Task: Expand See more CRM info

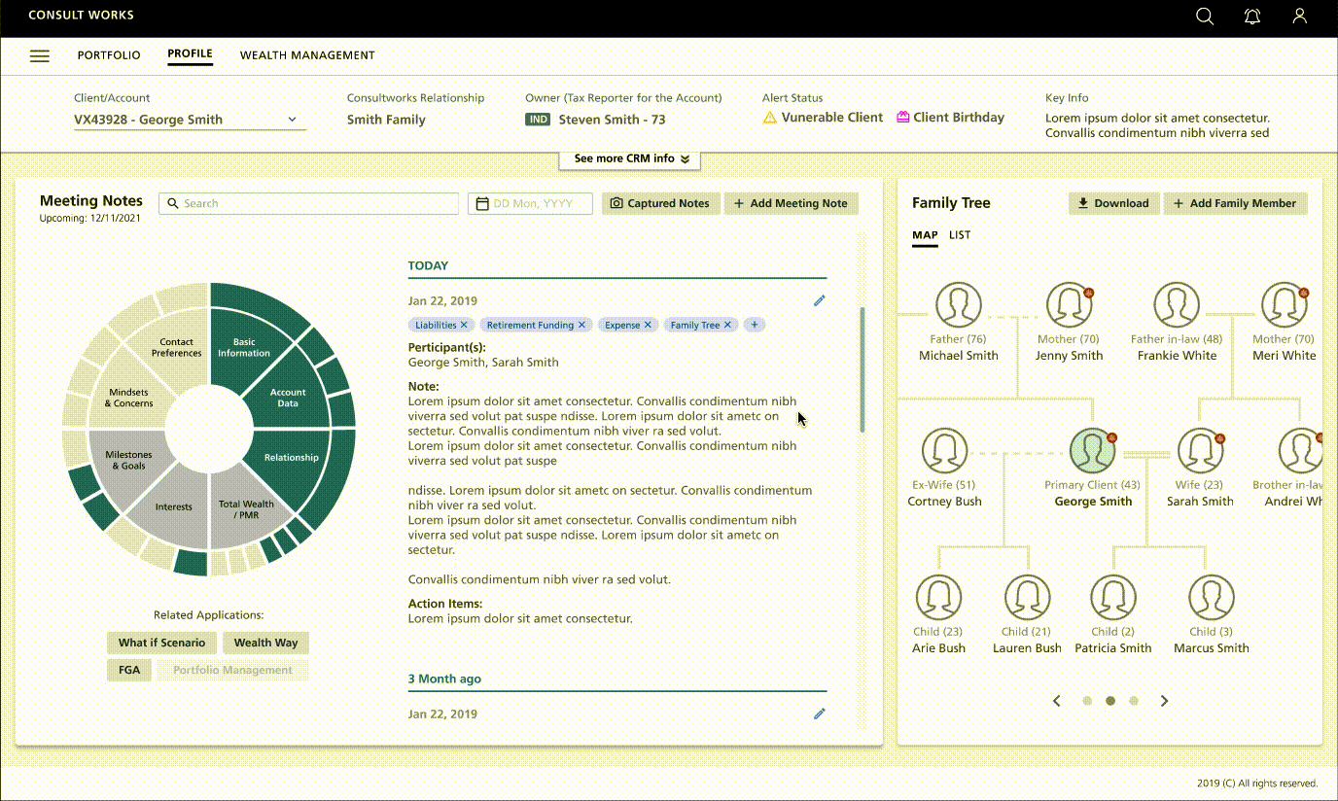Action: (630, 158)
